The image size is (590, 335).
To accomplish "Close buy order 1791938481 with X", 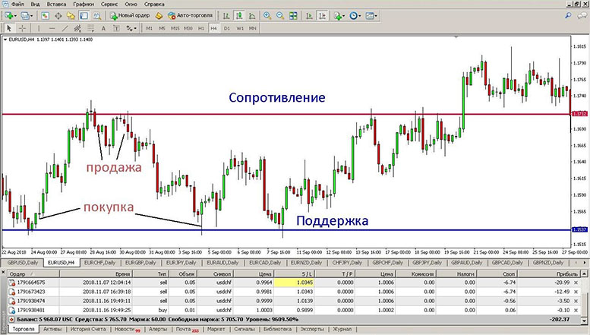I will 576,310.
